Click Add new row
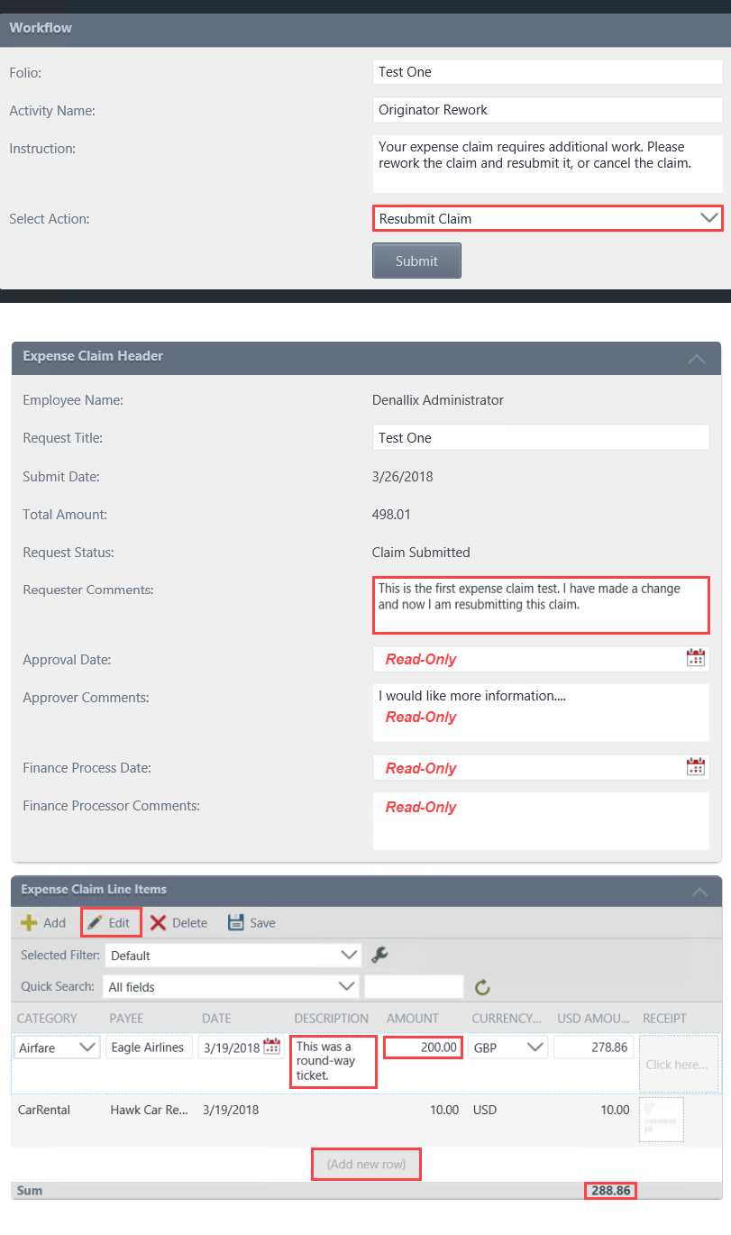The width and height of the screenshot is (731, 1235). click(366, 1164)
